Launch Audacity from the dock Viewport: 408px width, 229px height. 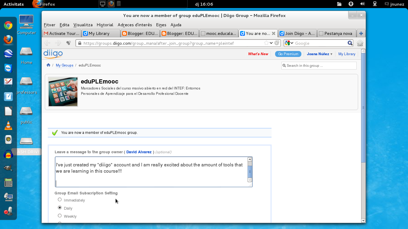tap(8, 154)
